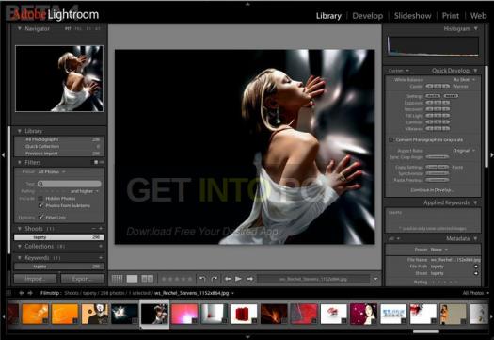The height and width of the screenshot is (340, 494).
Task: Rotate photo right with clockwise arrow
Action: 215,279
